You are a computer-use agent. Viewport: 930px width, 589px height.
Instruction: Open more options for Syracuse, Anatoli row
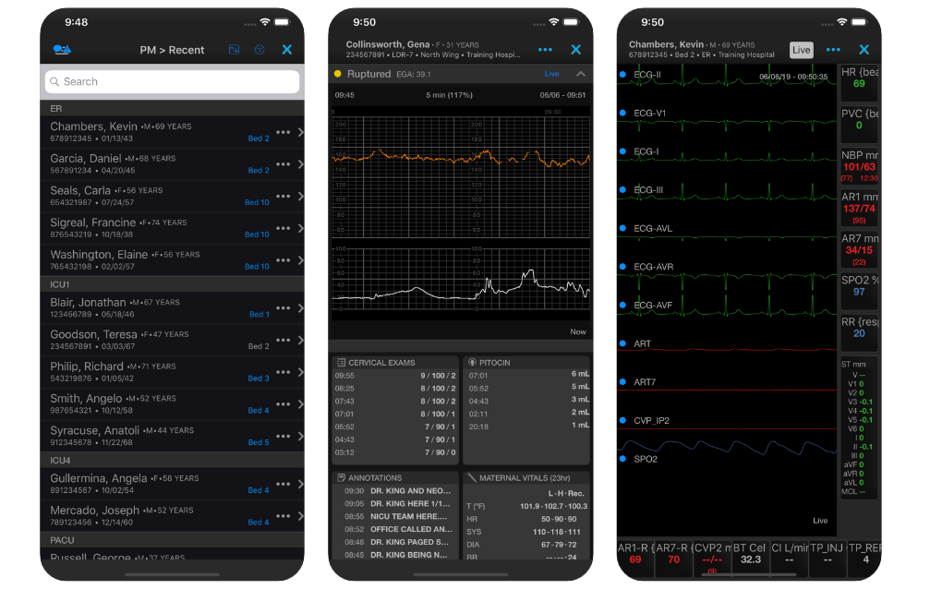pos(283,437)
